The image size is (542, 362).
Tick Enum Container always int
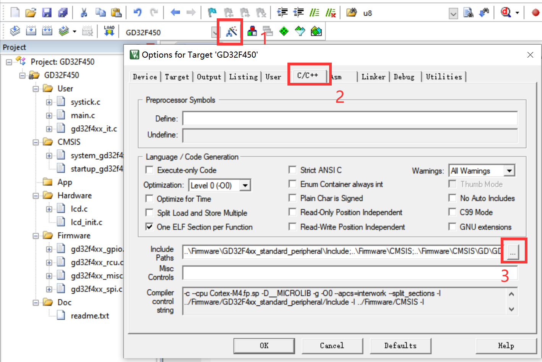point(292,184)
